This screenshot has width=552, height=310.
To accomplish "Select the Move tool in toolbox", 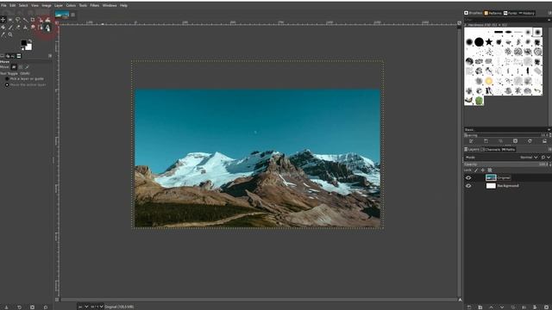I will click(x=3, y=19).
